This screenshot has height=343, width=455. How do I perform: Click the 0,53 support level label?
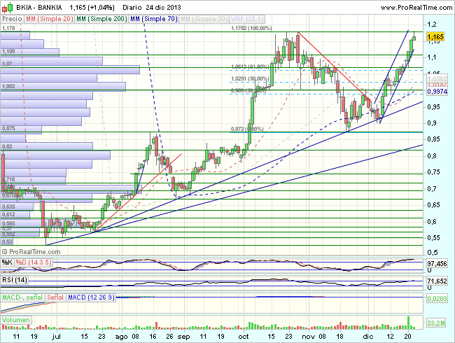pos(7,241)
